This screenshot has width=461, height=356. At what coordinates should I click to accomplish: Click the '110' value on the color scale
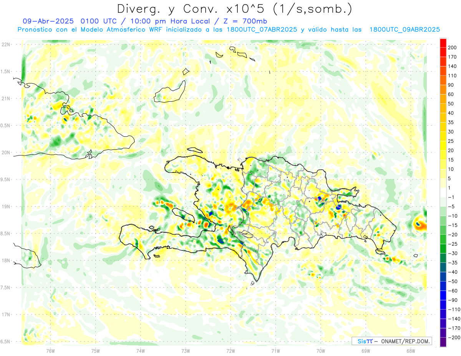click(453, 76)
